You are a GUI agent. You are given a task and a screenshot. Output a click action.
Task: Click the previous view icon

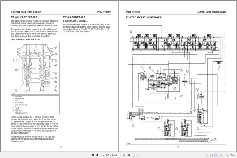pos(134,155)
